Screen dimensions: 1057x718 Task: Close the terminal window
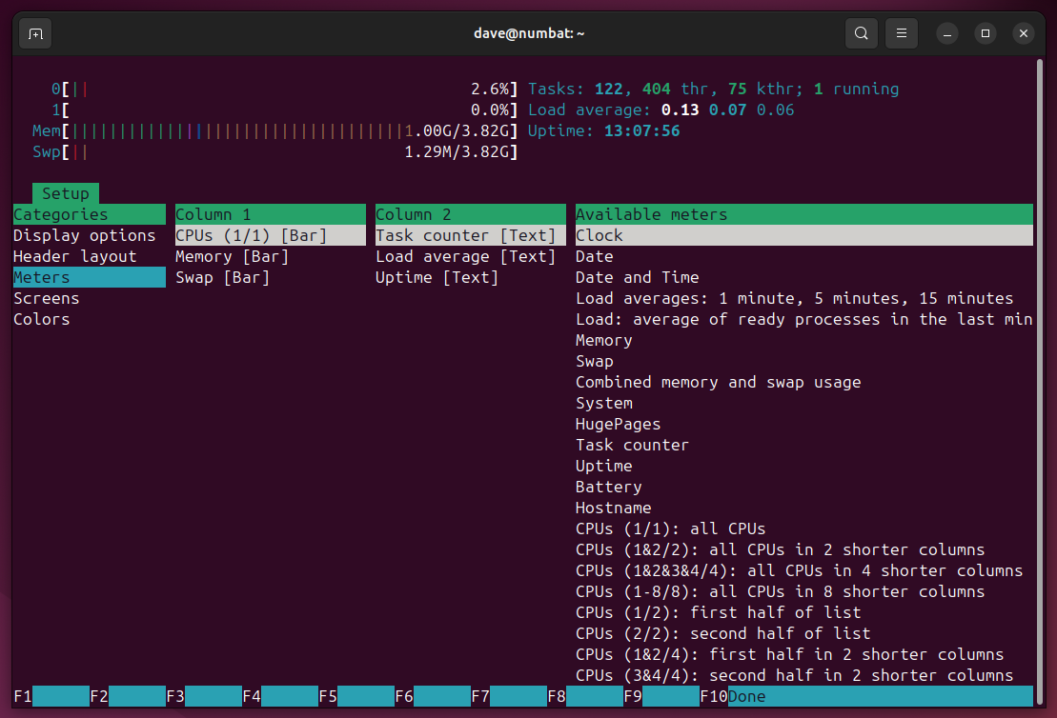[1024, 33]
